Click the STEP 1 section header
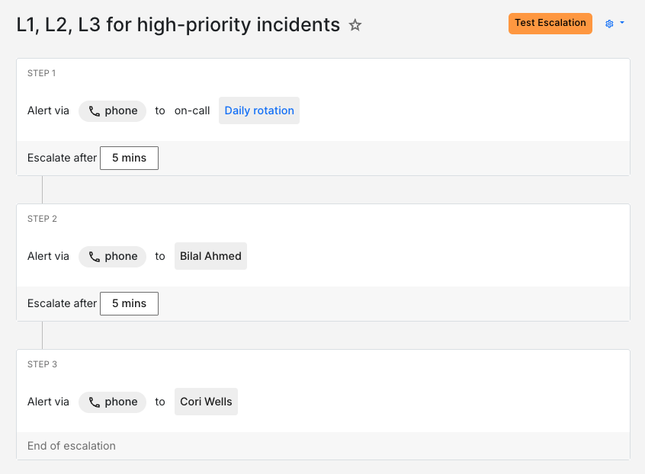645x474 pixels. pos(41,73)
